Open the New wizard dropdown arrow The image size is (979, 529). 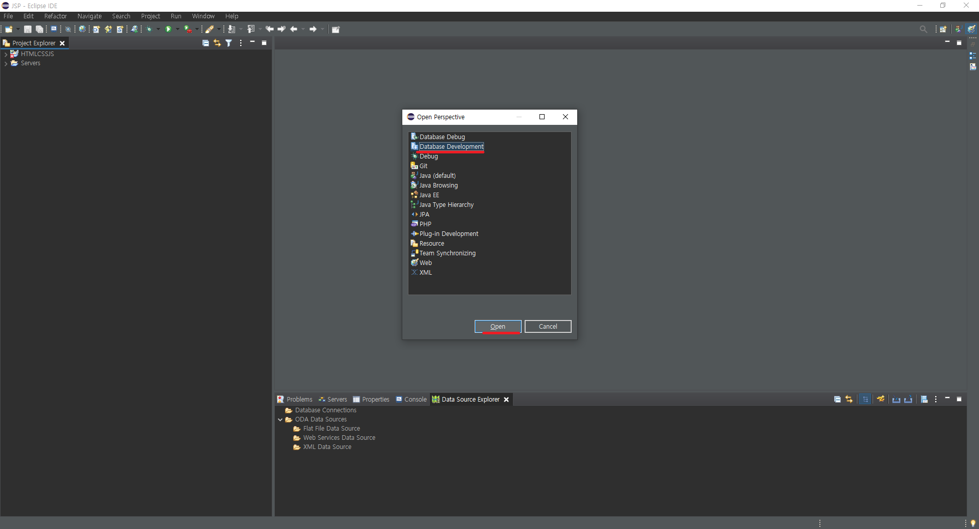(18, 29)
